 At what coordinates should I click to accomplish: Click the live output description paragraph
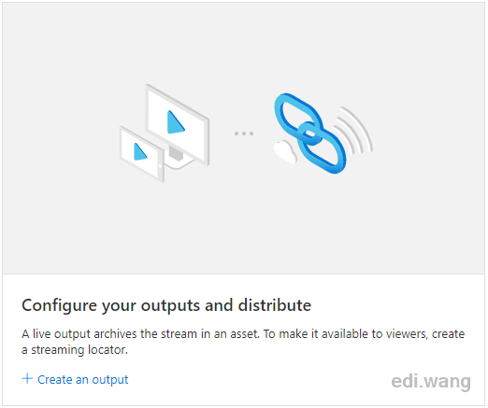[243, 342]
